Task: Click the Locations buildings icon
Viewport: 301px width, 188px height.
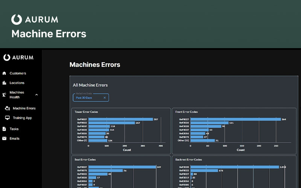Action: 4,83
